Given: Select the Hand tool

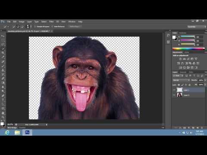Looking at the screenshot, I should click(x=3, y=113).
